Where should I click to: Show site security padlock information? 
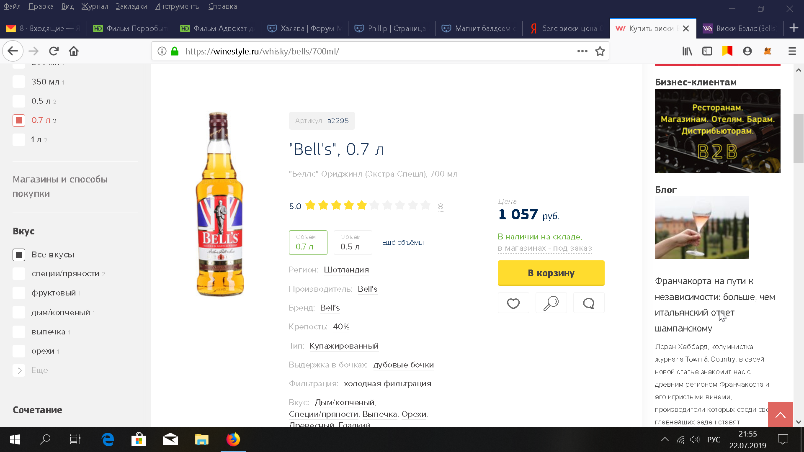tap(175, 51)
